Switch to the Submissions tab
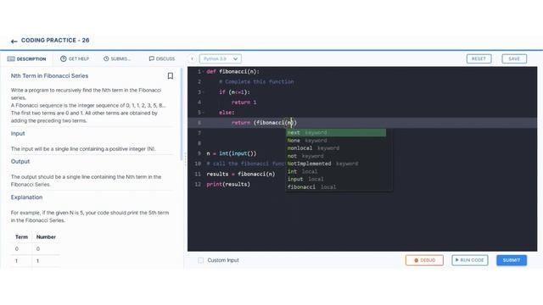The height and width of the screenshot is (305, 543). tap(117, 58)
